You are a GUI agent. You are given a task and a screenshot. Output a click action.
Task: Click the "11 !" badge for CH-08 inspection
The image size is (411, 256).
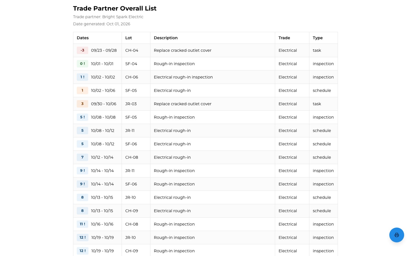tap(82, 224)
